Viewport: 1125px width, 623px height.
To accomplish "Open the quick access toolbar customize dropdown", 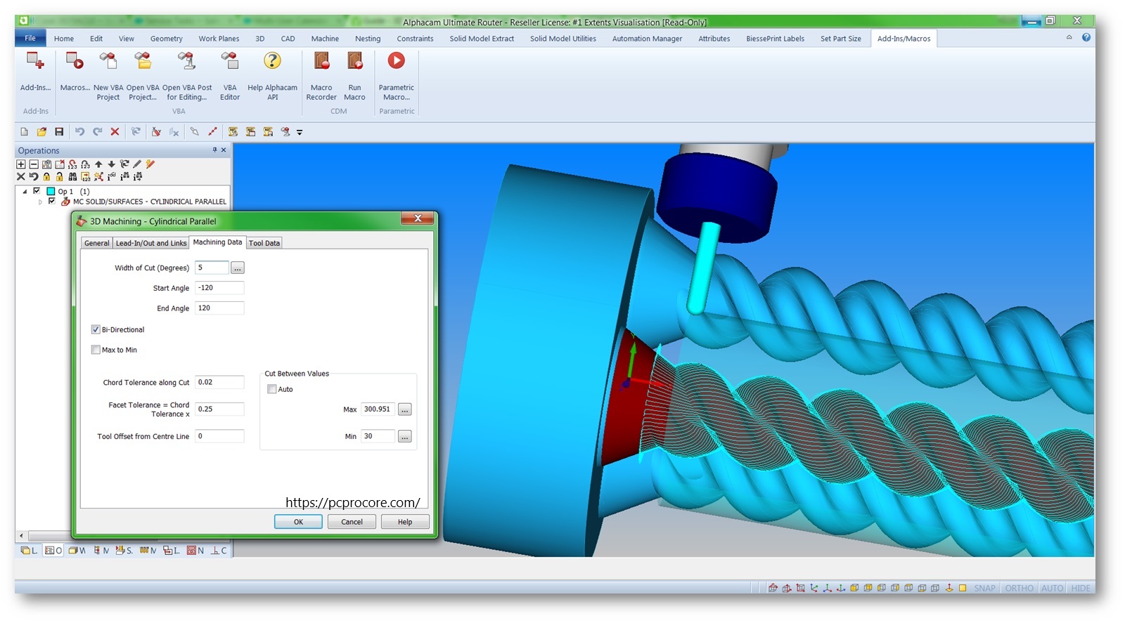I will point(300,132).
